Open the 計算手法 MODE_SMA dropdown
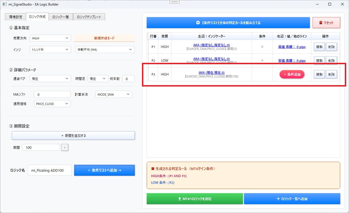The image size is (349, 213). 114,95
